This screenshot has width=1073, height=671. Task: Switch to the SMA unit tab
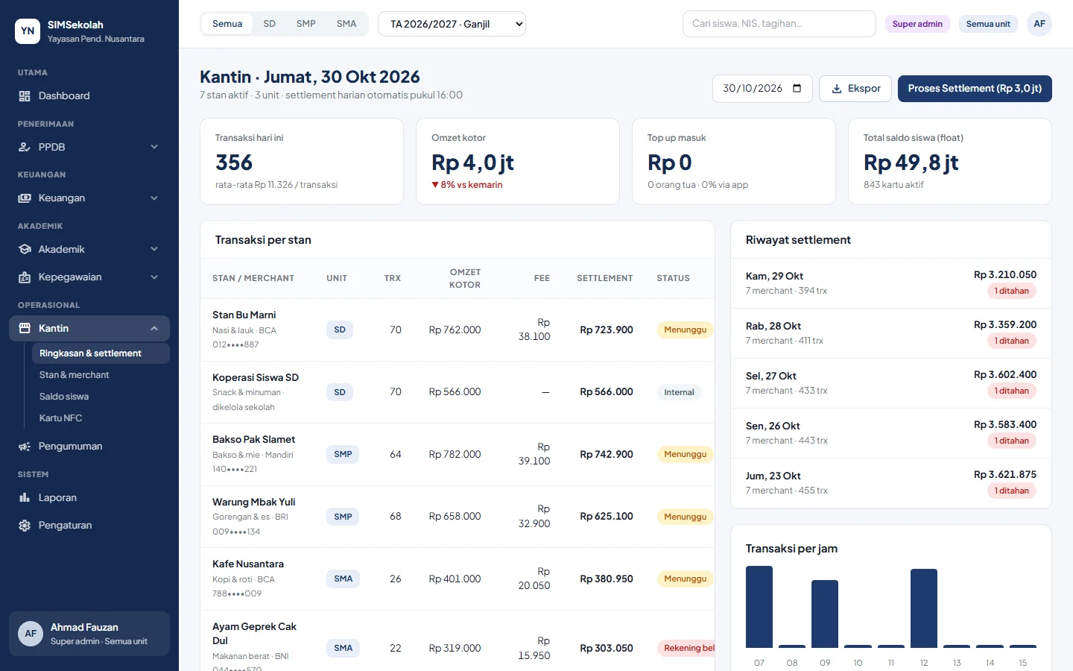[x=346, y=24]
